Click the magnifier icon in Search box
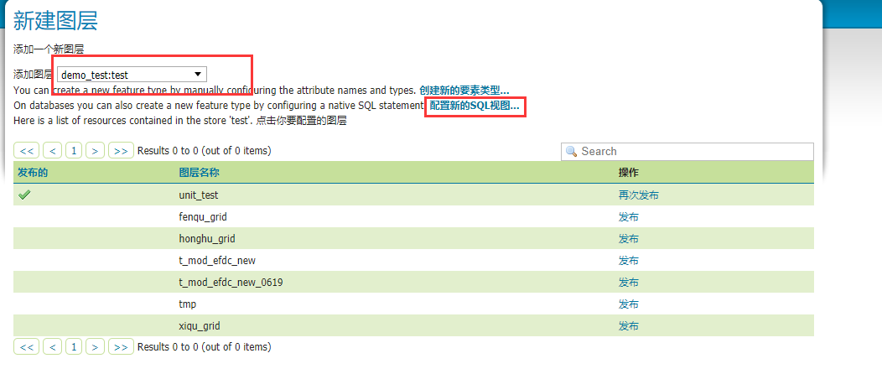 [x=572, y=152]
